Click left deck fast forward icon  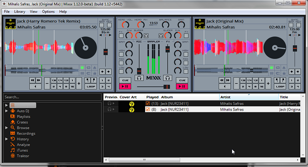[38, 80]
